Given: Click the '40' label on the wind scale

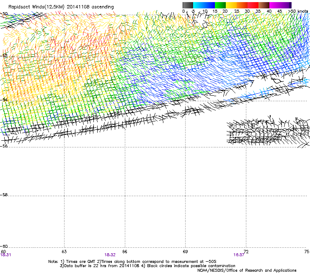Looking at the screenshot, I should pyautogui.click(x=269, y=11).
